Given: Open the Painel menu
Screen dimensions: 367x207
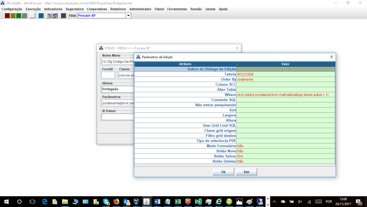Looking at the screenshot, I should (159, 9).
